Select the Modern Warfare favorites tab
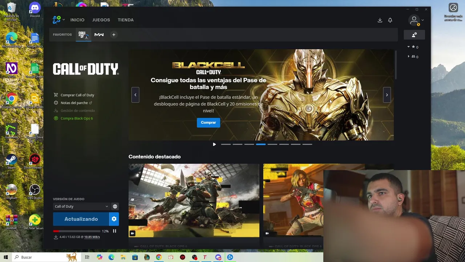The height and width of the screenshot is (262, 465). click(x=99, y=35)
